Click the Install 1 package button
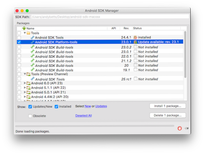 [167, 106]
